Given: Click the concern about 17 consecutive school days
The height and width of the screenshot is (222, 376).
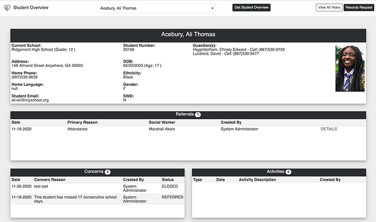Looking at the screenshot, I should tap(75, 199).
